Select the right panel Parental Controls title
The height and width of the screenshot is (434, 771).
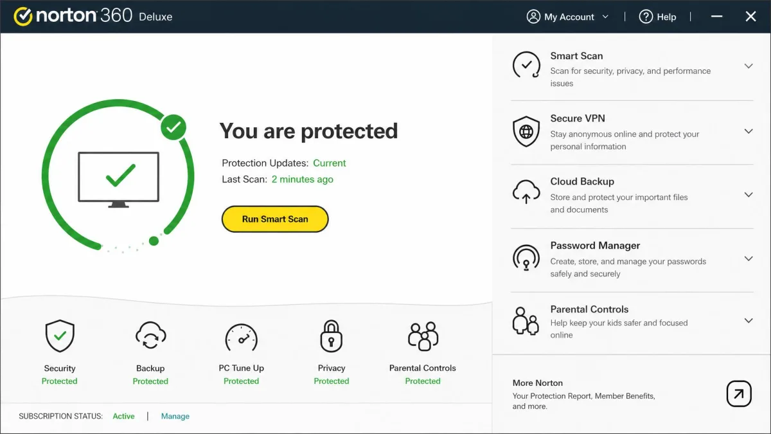[x=589, y=309]
